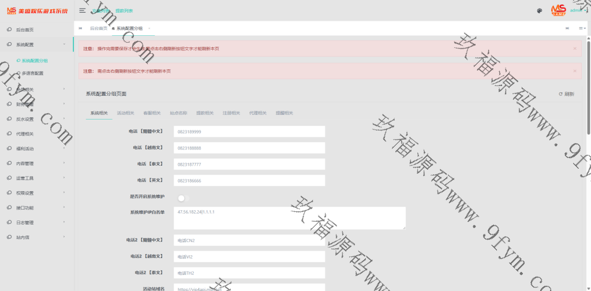The image size is (591, 291).
Task: Collapse the 系统配置 sidebar menu
Action: coord(36,44)
